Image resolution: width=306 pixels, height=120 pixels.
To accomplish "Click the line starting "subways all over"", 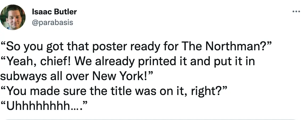I will tap(77, 77).
